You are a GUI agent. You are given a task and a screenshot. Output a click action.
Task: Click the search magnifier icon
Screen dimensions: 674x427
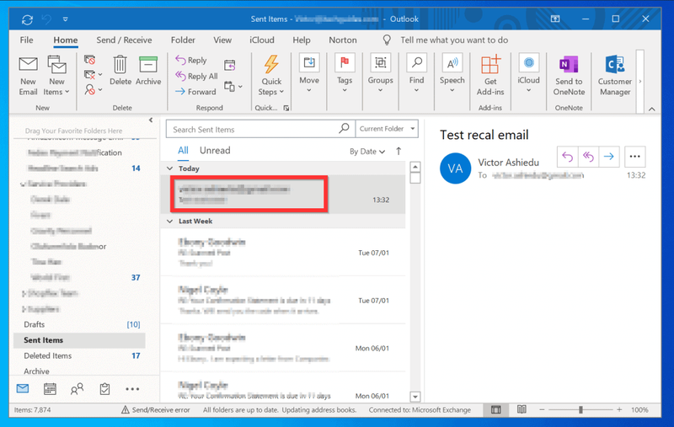click(344, 128)
